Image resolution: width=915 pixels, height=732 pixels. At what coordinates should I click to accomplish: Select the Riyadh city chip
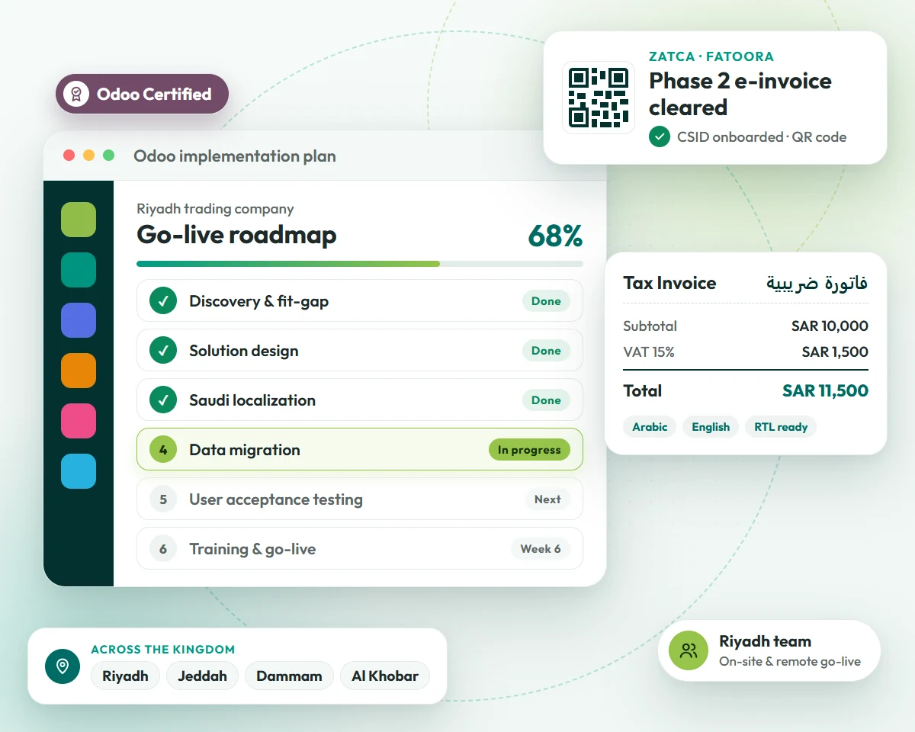click(125, 676)
